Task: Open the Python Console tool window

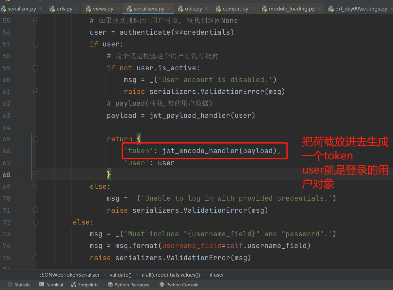Action: click(x=179, y=285)
